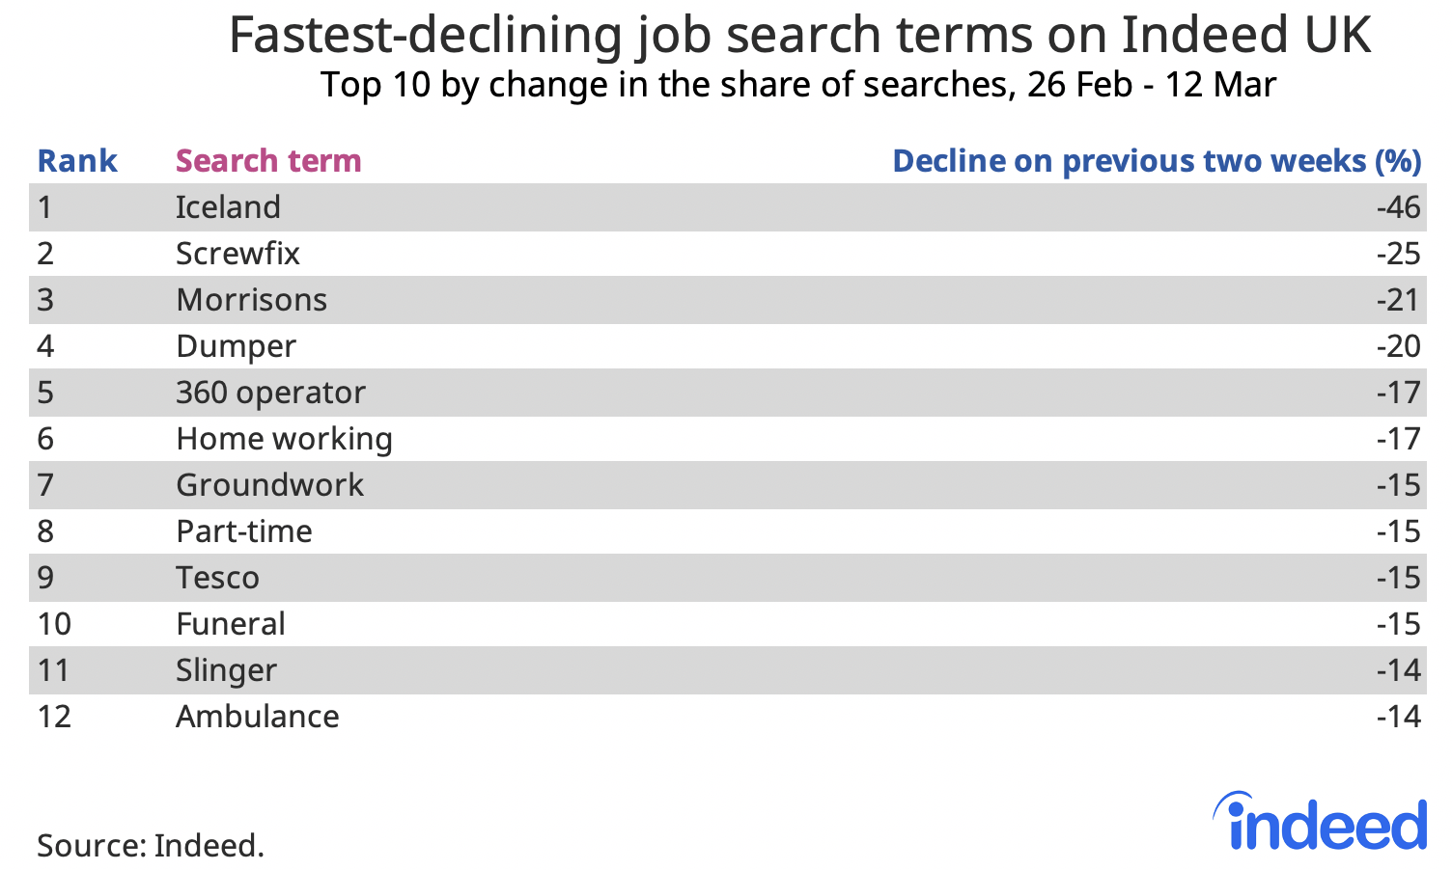Image resolution: width=1452 pixels, height=870 pixels.
Task: Click the Funeral search term
Action: [230, 624]
